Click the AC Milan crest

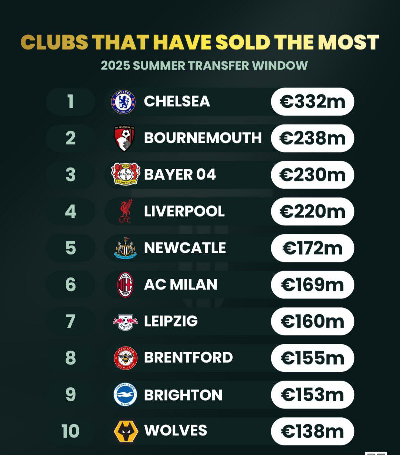point(125,284)
